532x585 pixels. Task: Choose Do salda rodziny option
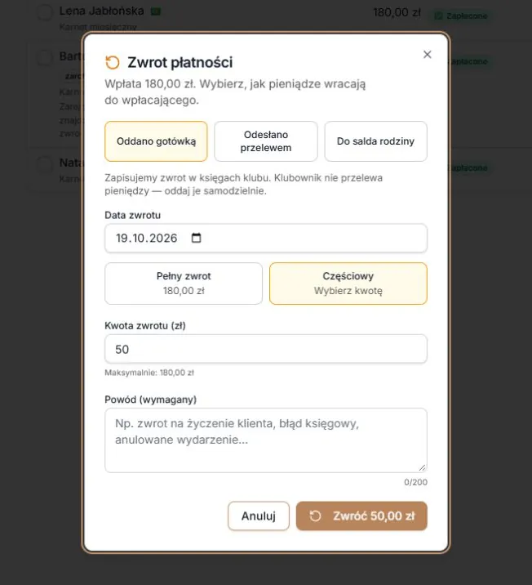[x=375, y=141]
